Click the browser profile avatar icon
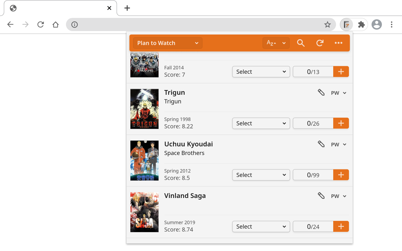Viewport: 402px width, 251px height. tap(377, 24)
